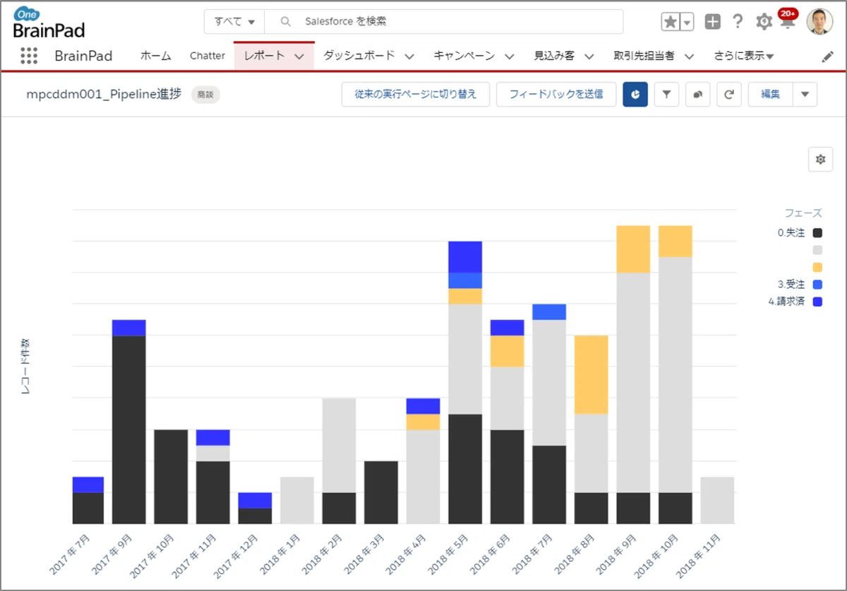Open the 見込み客 tab
847x591 pixels.
(x=554, y=56)
